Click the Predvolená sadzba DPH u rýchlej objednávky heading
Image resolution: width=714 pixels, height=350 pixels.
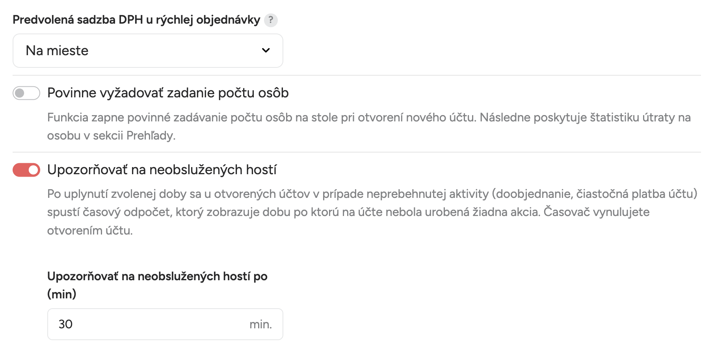[x=136, y=20]
